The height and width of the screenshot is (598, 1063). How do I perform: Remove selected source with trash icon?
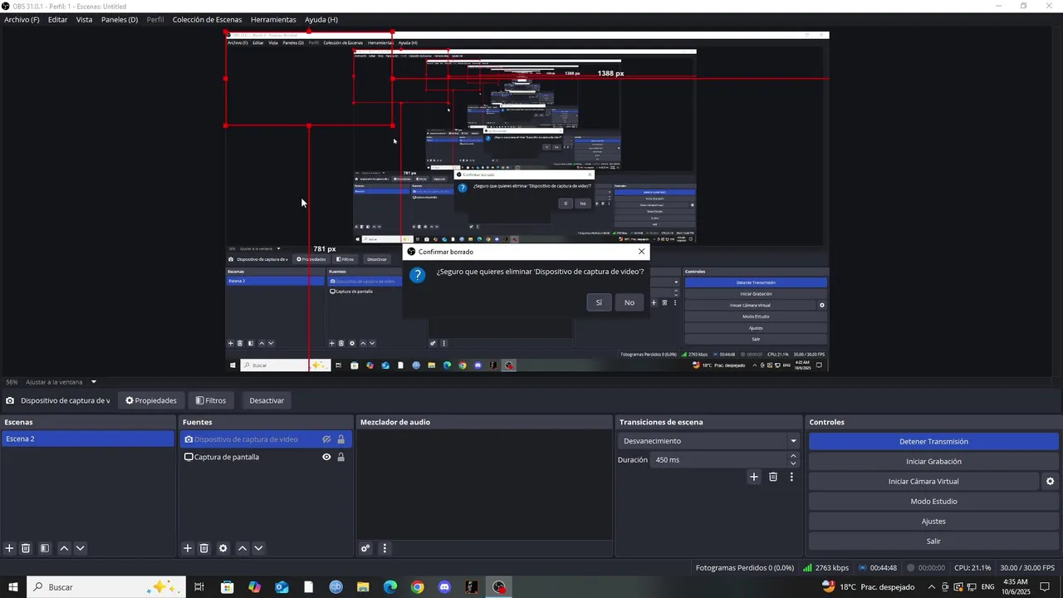tap(204, 548)
